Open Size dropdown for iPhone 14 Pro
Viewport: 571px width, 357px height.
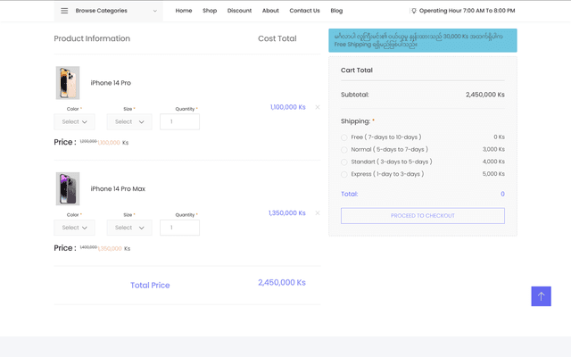(129, 121)
